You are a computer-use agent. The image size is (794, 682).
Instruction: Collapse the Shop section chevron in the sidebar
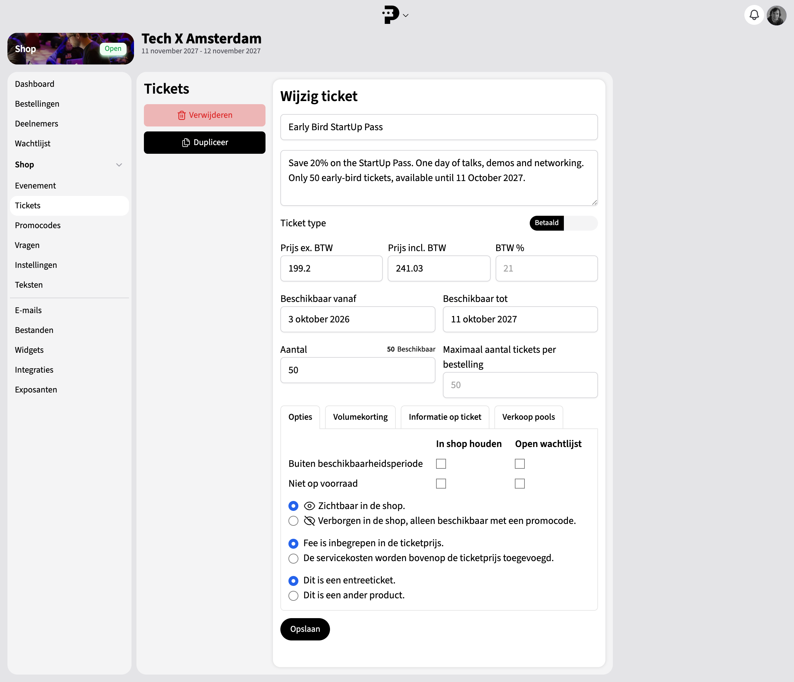(119, 165)
